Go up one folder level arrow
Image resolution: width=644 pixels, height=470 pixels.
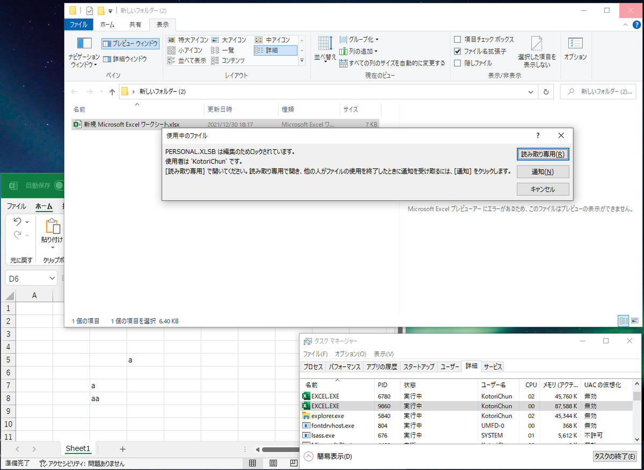tap(112, 92)
